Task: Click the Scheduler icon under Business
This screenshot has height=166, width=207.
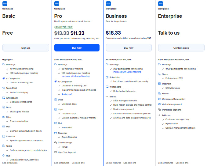Action: [107, 77]
